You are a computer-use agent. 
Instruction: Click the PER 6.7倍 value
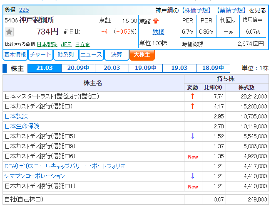click(x=188, y=32)
